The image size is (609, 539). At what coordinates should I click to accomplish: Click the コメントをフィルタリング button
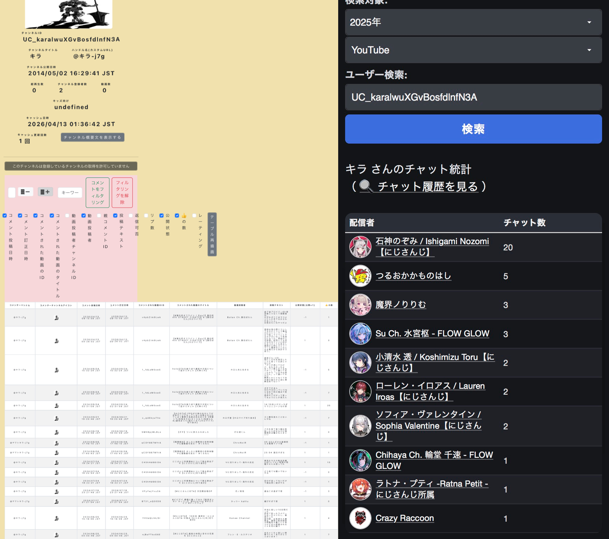pos(98,192)
